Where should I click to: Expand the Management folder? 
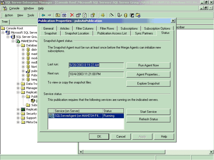(18, 88)
